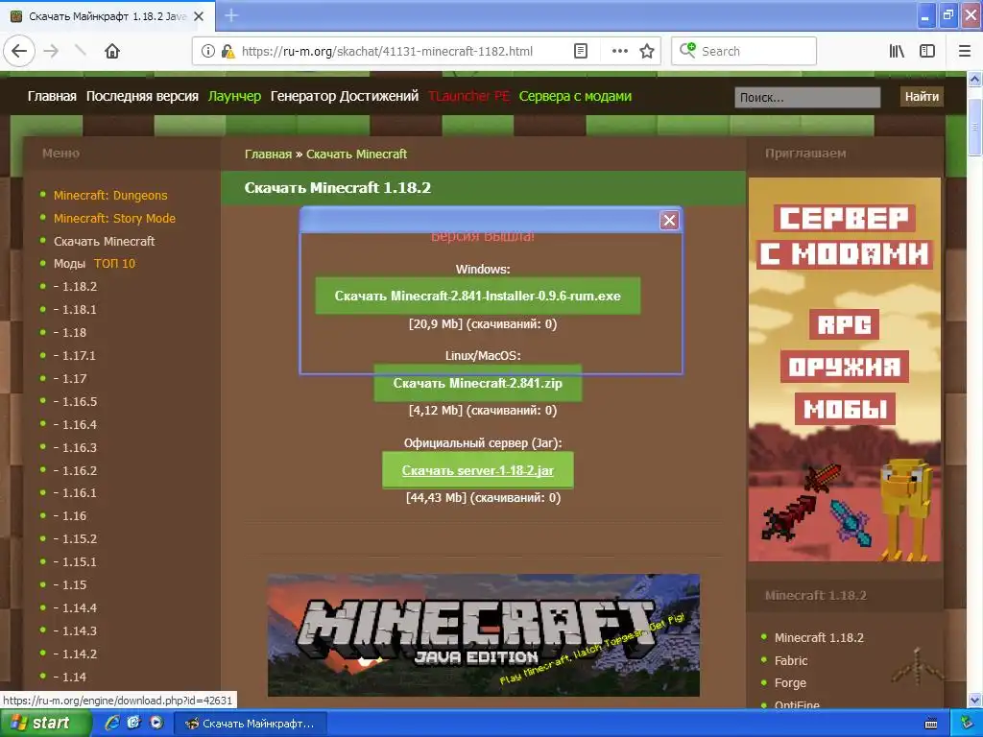Click the second quick launch icon
Viewport: 983px width, 737px height.
click(x=133, y=723)
